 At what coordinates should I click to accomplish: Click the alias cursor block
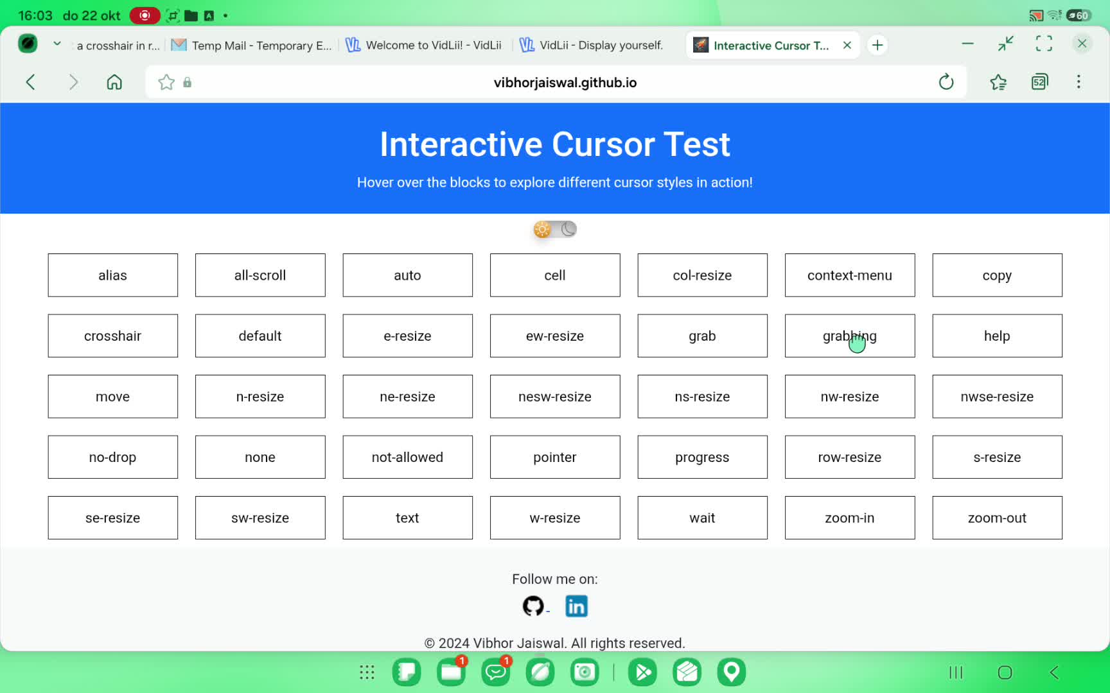112,275
